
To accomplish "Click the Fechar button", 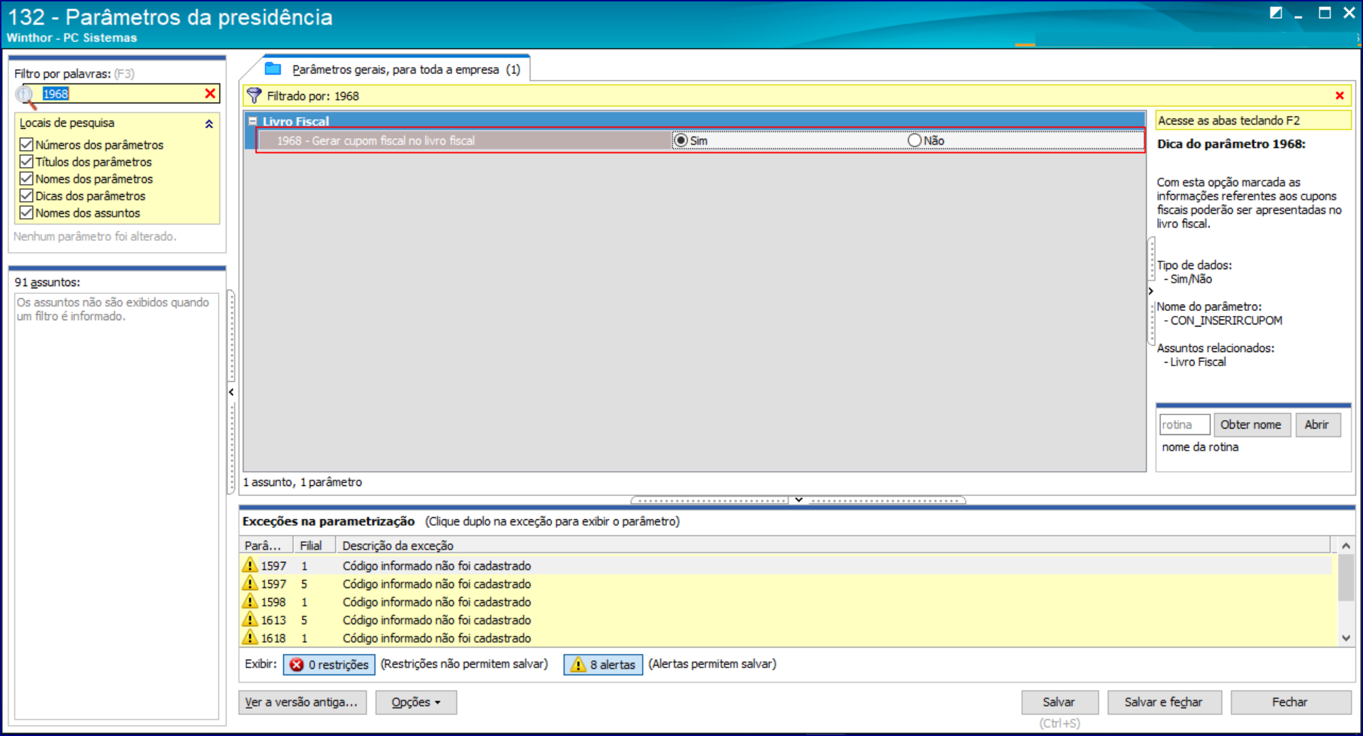I will pos(1290,702).
